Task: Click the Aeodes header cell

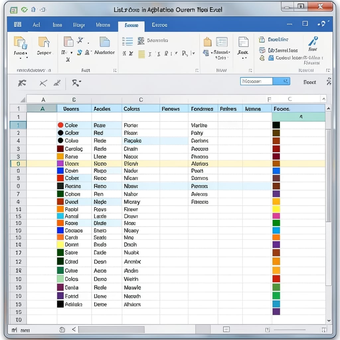Action: point(107,109)
